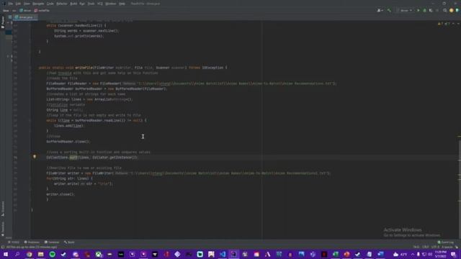This screenshot has width=461, height=259.
Task: Open the Build menu
Action: tap(73, 4)
